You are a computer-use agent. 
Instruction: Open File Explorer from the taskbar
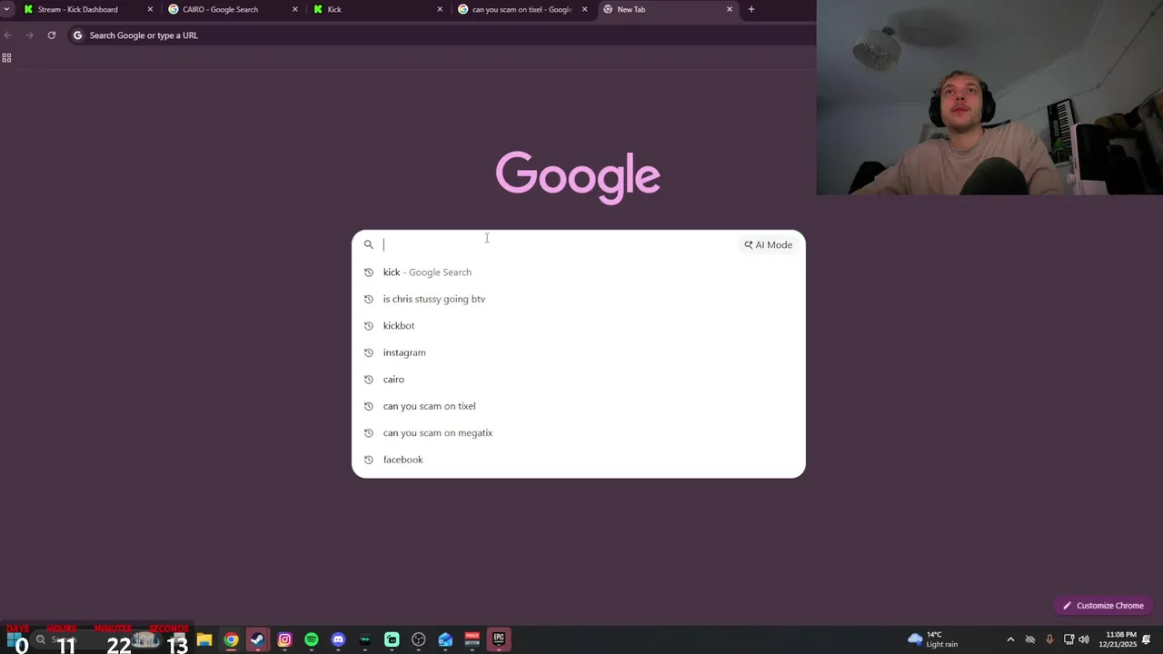coord(204,639)
